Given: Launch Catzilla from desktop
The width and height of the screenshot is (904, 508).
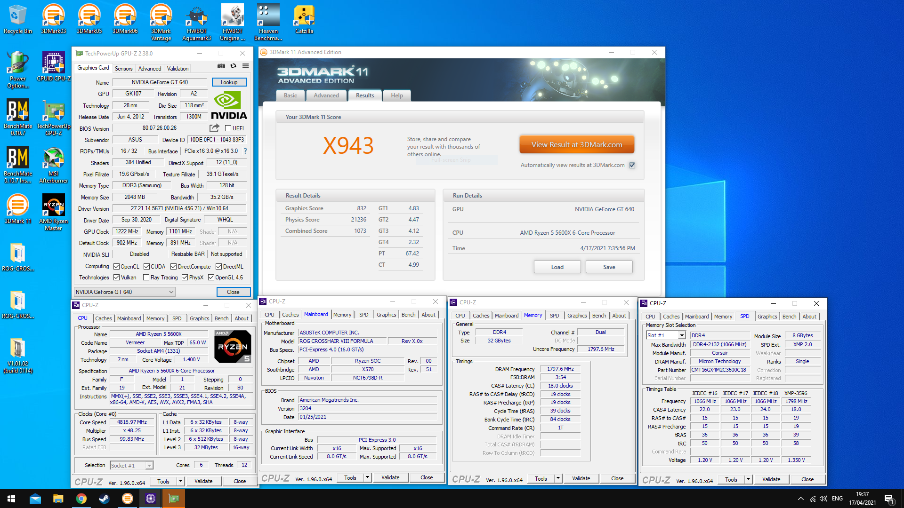Looking at the screenshot, I should tap(304, 19).
